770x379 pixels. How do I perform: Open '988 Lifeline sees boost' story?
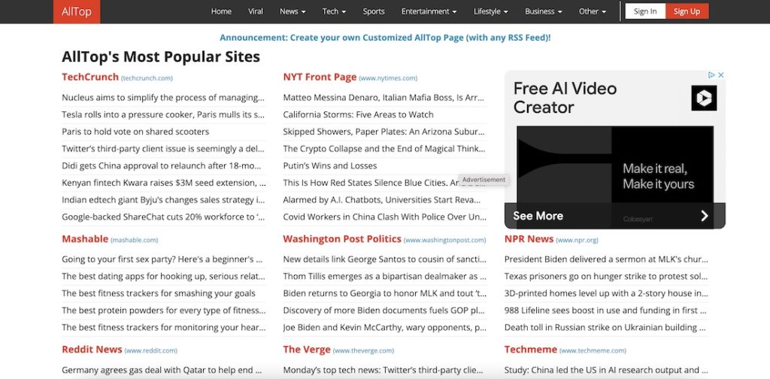(606, 311)
